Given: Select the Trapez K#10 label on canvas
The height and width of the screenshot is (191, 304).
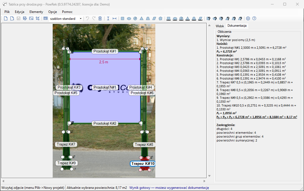Looking at the screenshot, I should click(x=143, y=164).
